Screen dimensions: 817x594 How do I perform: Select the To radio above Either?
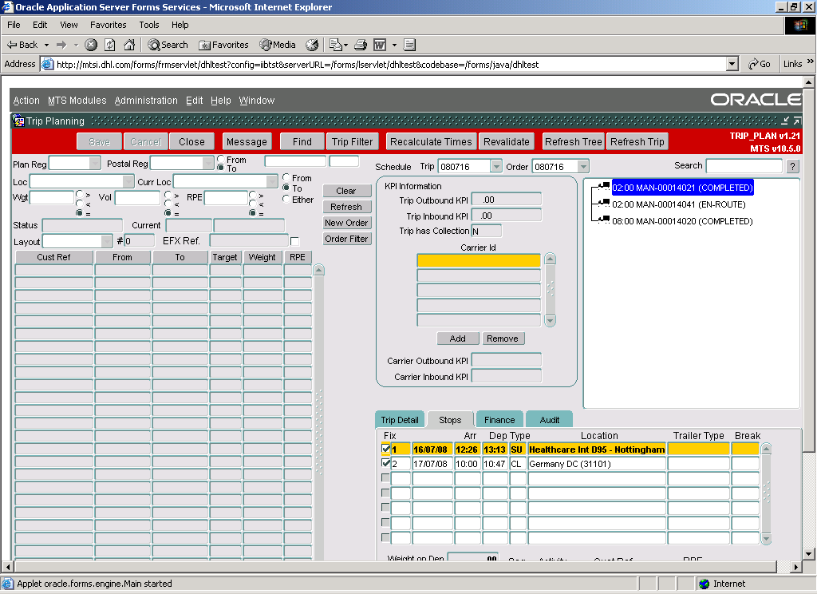[x=286, y=188]
